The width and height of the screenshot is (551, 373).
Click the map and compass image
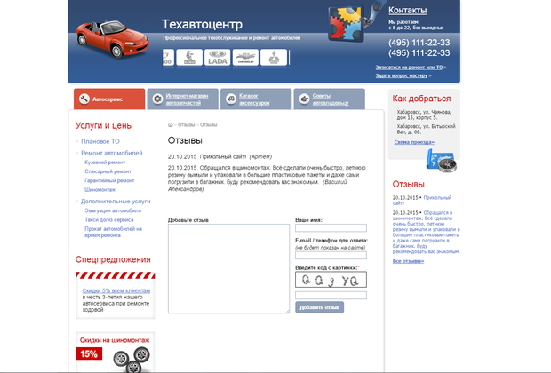point(442,161)
